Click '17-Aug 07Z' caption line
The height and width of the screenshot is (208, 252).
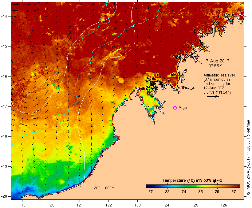click(214, 88)
